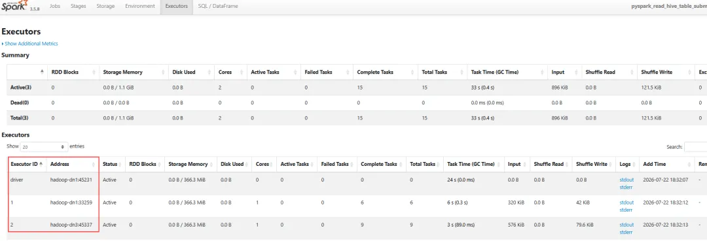707x241 pixels.
Task: Sort summary by Shuffle Read column
Action: (609, 72)
